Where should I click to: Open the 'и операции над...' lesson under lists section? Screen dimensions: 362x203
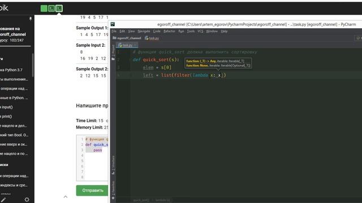[14, 176]
